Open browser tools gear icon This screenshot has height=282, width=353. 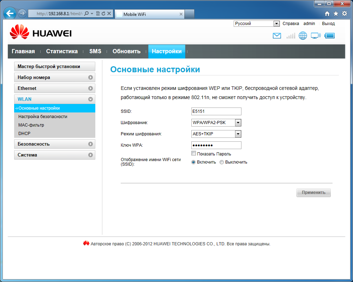(345, 13)
